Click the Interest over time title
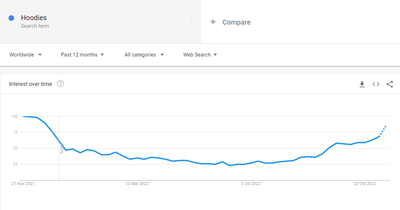This screenshot has width=400, height=210. (31, 84)
